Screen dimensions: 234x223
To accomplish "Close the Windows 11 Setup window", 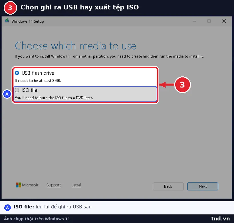I will coord(224,21).
